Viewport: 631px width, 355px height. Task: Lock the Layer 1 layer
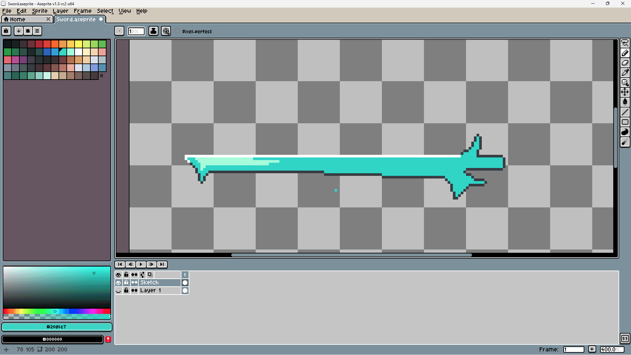coord(126,291)
